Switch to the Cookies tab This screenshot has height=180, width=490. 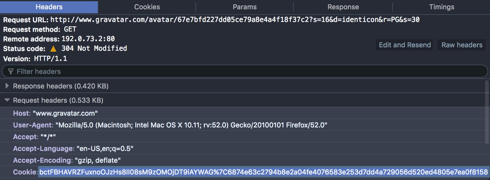point(147,7)
